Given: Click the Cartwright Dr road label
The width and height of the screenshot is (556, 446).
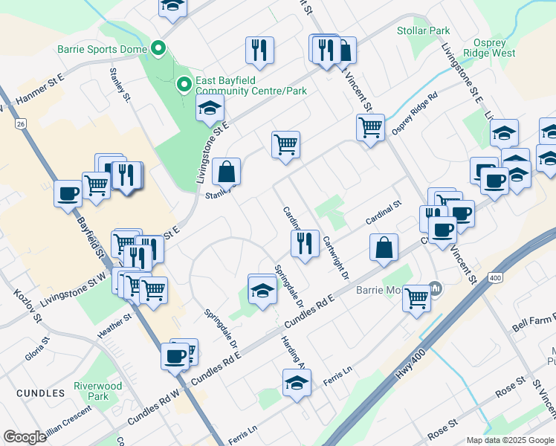Looking at the screenshot, I should (336, 258).
